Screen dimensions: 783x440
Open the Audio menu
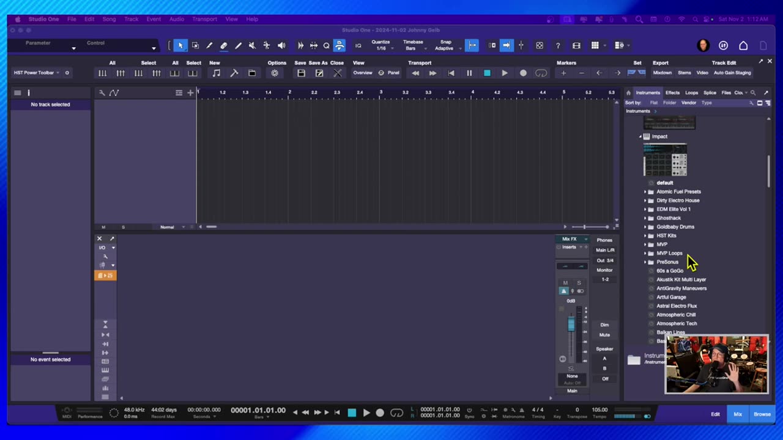[x=177, y=19]
